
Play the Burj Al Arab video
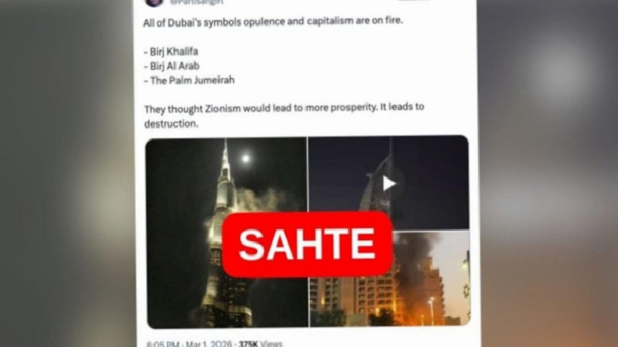(389, 183)
